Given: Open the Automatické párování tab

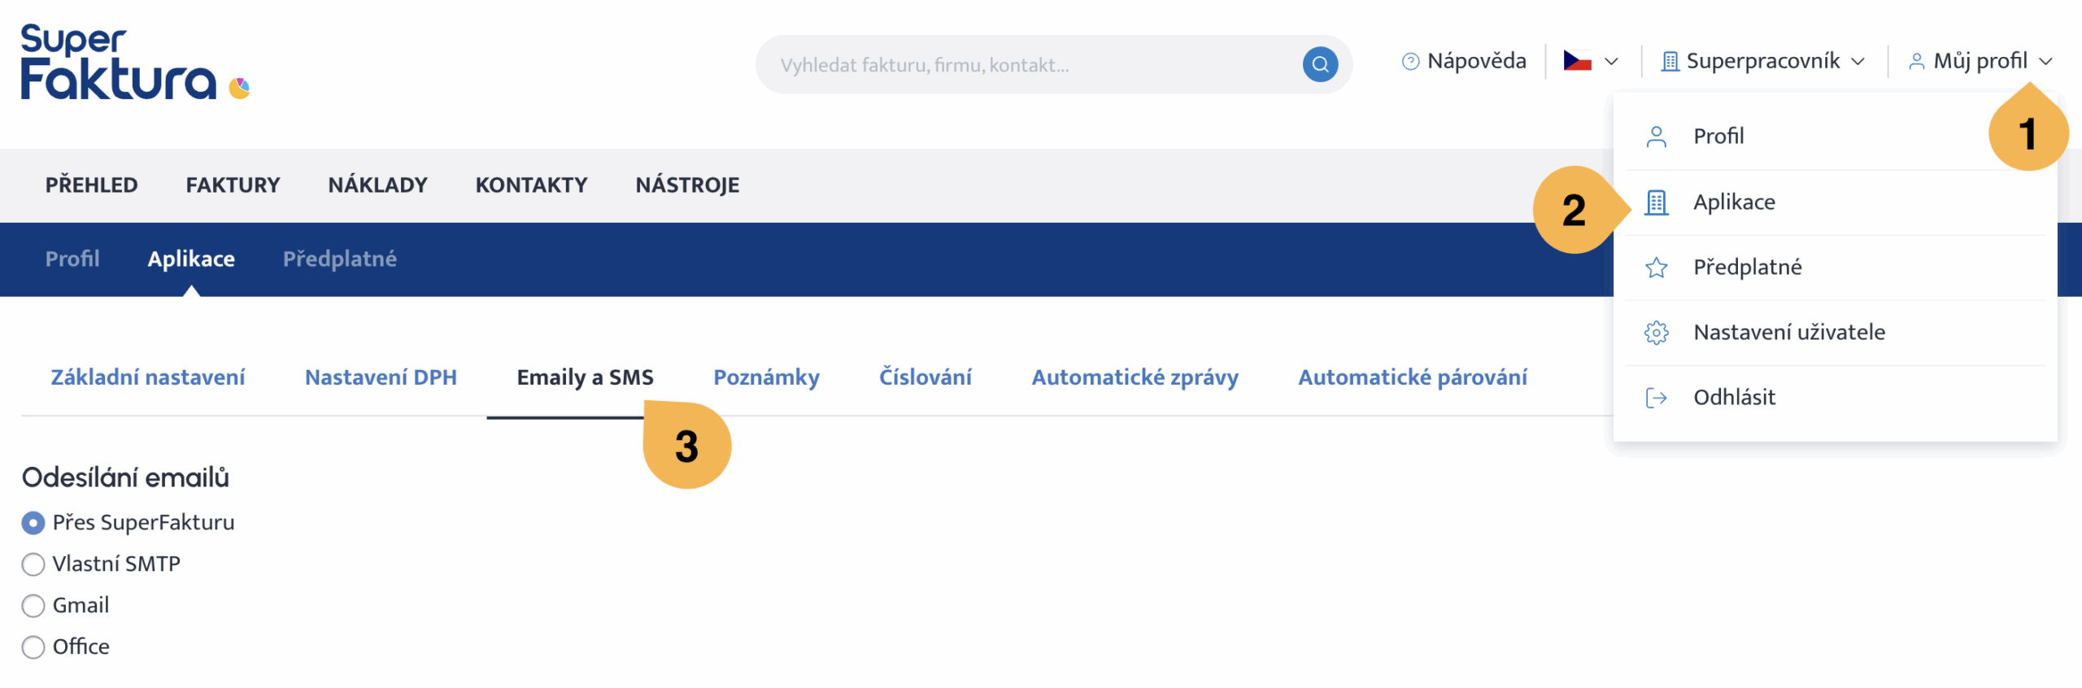Looking at the screenshot, I should pos(1413,377).
